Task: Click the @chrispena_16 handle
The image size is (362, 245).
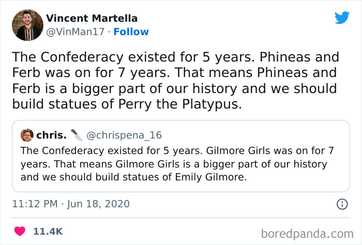Action: (124, 135)
